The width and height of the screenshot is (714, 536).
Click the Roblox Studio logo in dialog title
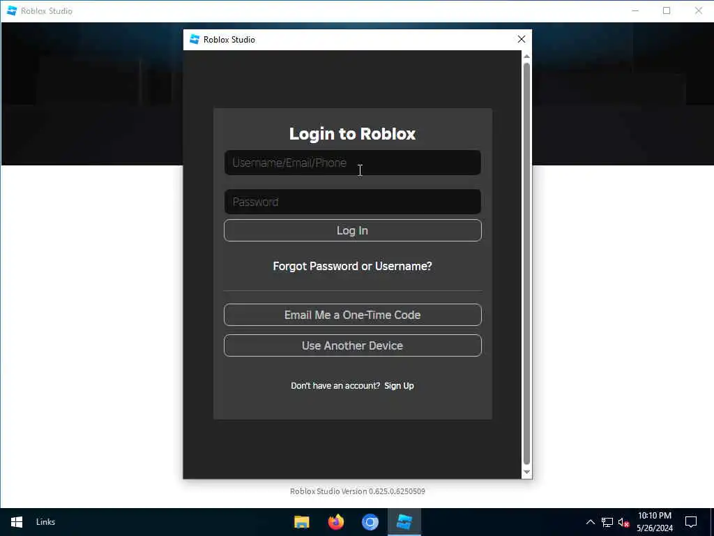click(x=195, y=40)
